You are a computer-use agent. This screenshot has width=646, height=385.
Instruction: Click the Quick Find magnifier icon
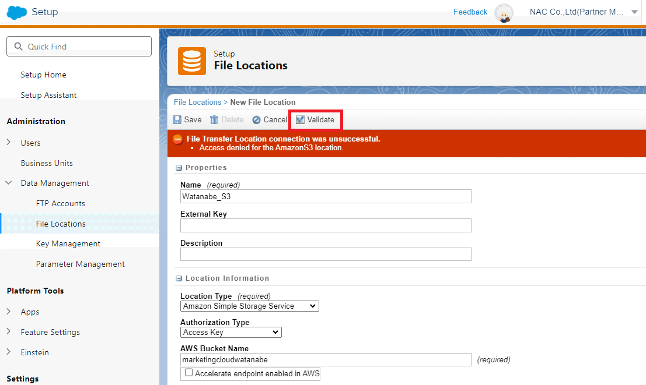point(18,47)
